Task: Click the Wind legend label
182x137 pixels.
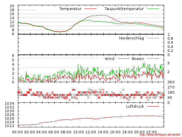Action: (x=109, y=59)
